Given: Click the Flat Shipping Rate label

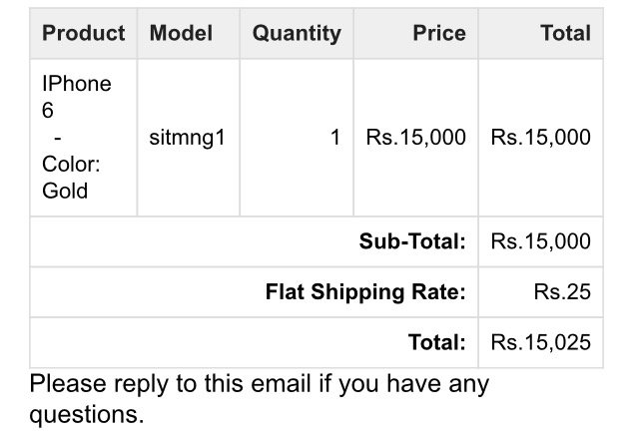Looking at the screenshot, I should click(x=365, y=292).
